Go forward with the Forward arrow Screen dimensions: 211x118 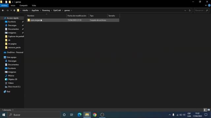point(7,10)
